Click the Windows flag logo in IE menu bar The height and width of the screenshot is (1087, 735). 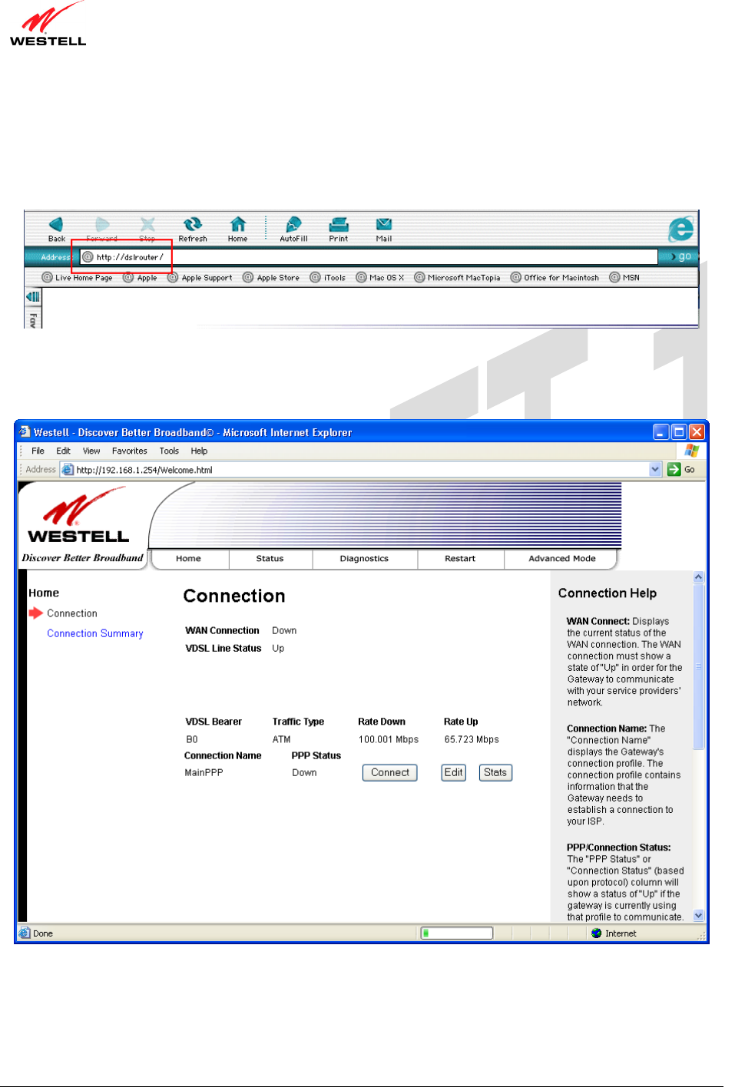point(692,451)
